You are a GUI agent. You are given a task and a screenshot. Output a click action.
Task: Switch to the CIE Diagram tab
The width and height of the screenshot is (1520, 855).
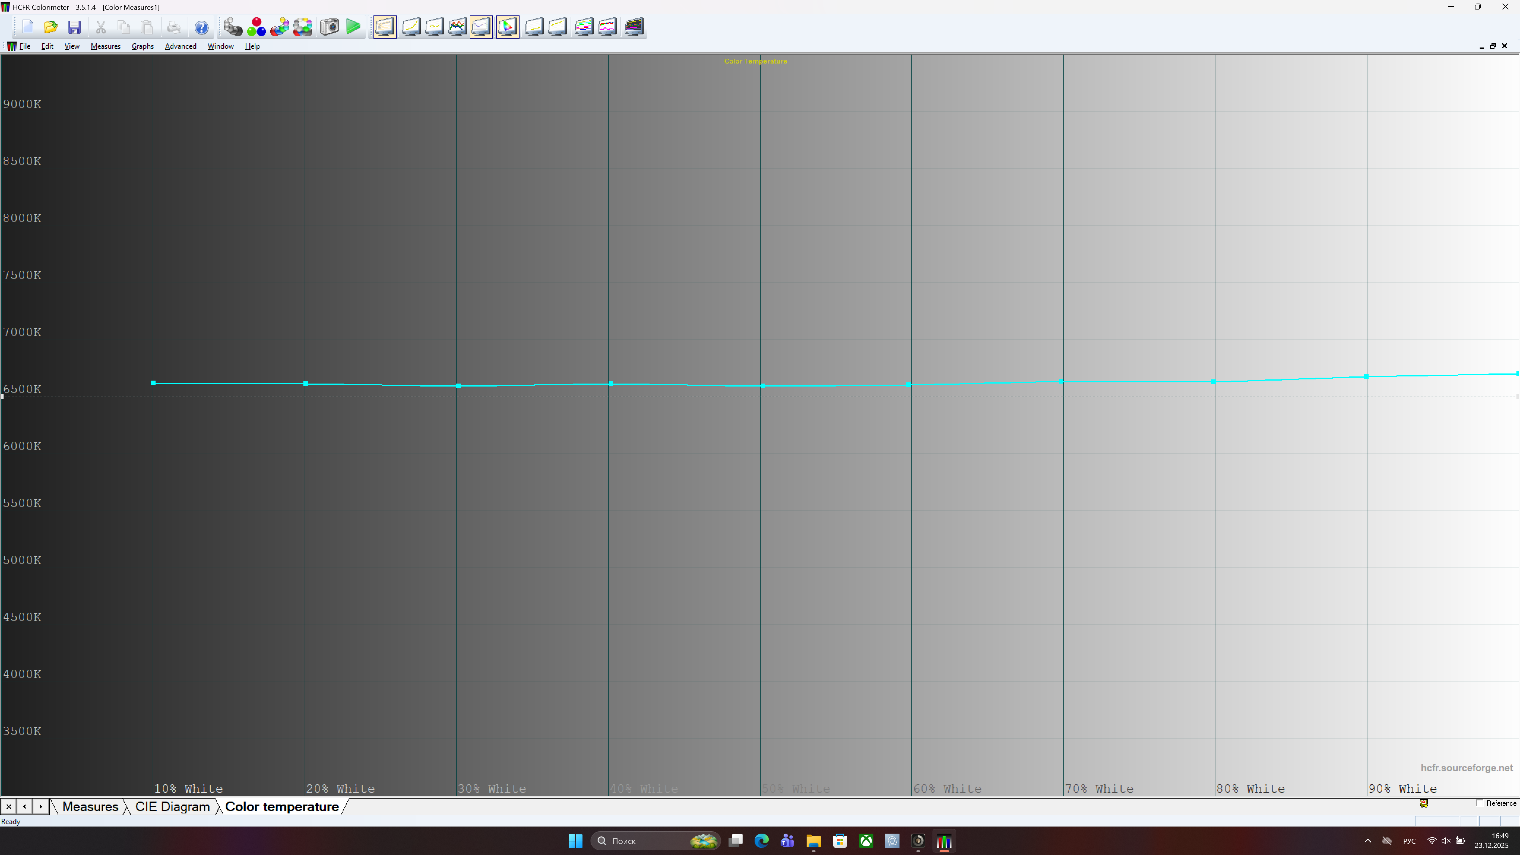click(x=172, y=807)
